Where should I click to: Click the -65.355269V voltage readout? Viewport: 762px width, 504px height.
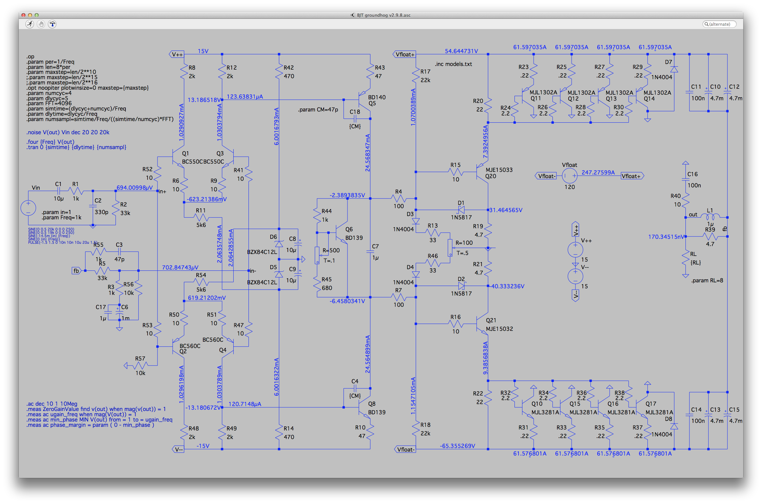(457, 446)
